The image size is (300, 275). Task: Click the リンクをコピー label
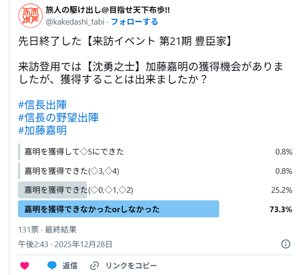(x=131, y=266)
